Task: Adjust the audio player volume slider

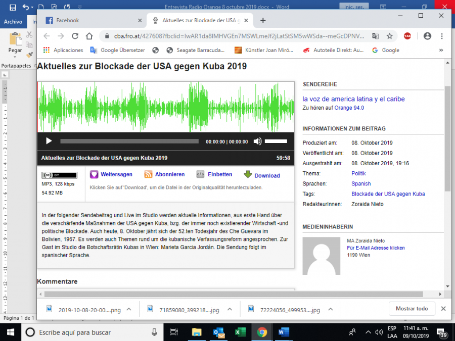Action: (x=276, y=141)
